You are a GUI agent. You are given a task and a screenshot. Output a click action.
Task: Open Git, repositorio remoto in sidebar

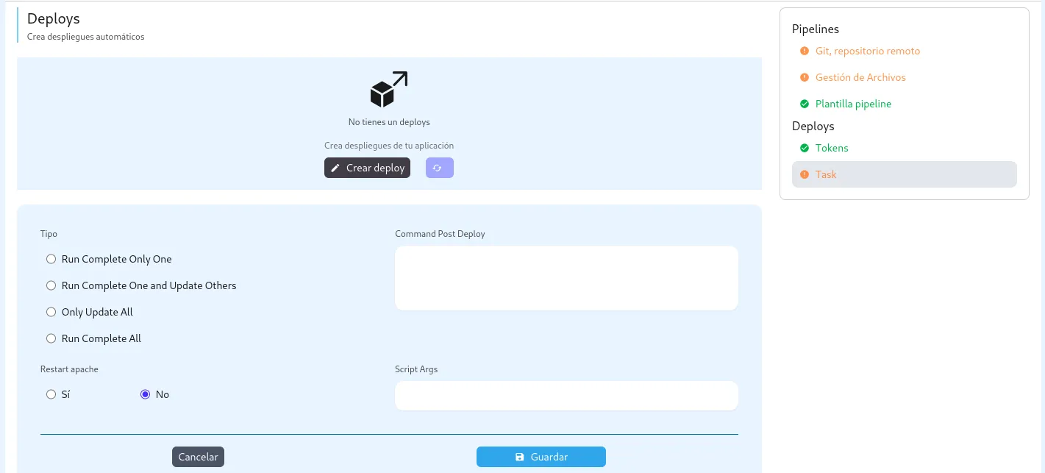coord(868,51)
